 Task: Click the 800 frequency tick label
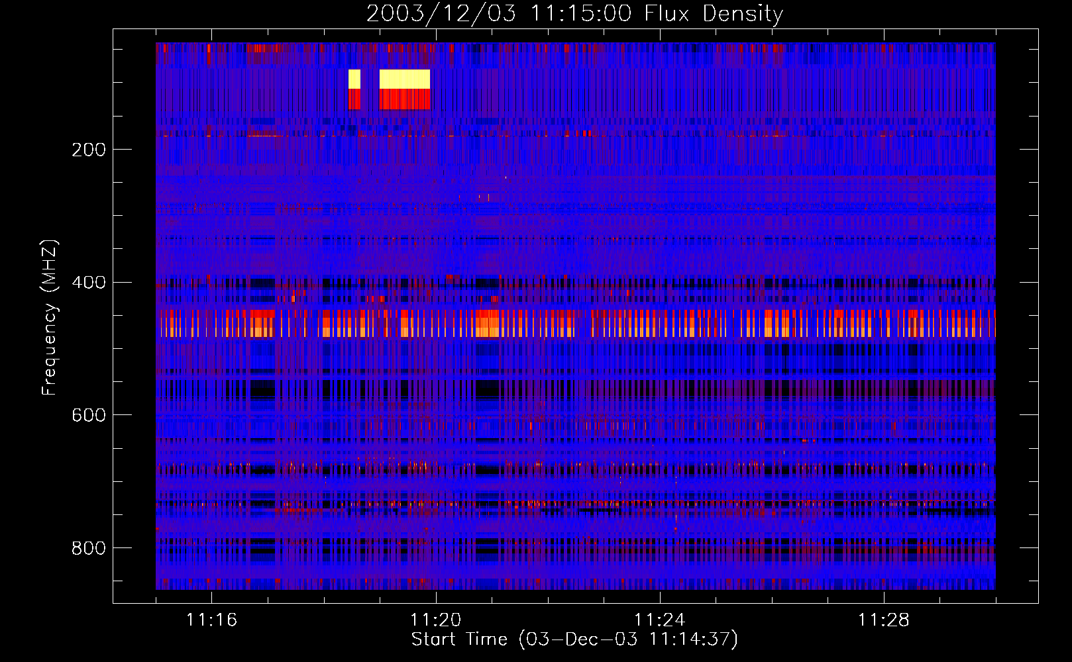[89, 548]
